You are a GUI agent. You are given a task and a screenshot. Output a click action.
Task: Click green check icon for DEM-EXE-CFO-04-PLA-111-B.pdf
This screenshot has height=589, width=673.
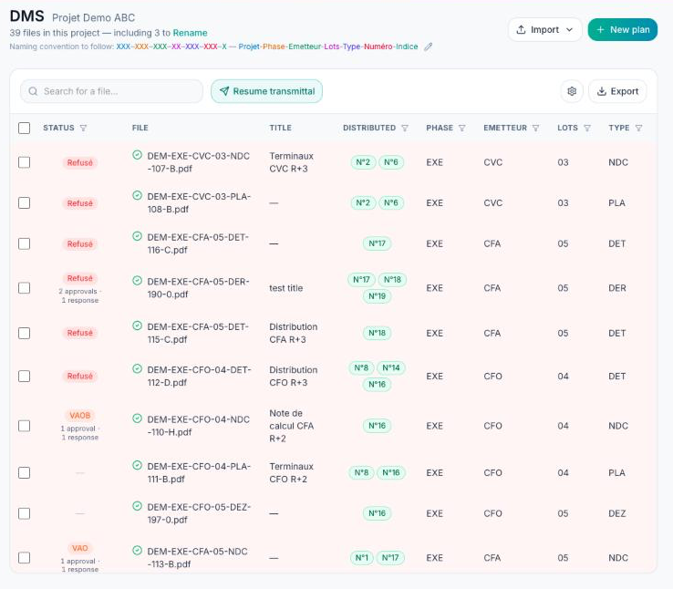[137, 465]
